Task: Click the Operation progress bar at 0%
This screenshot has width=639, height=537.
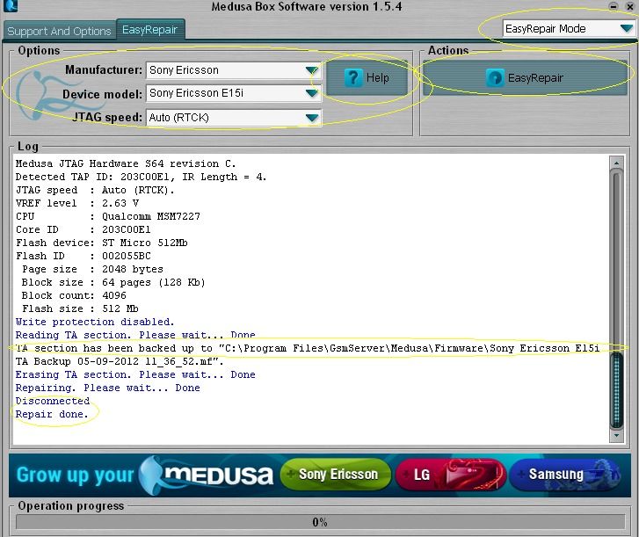Action: tap(320, 522)
